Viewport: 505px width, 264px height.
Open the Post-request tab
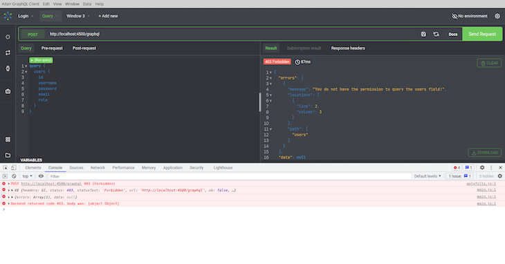coord(84,48)
